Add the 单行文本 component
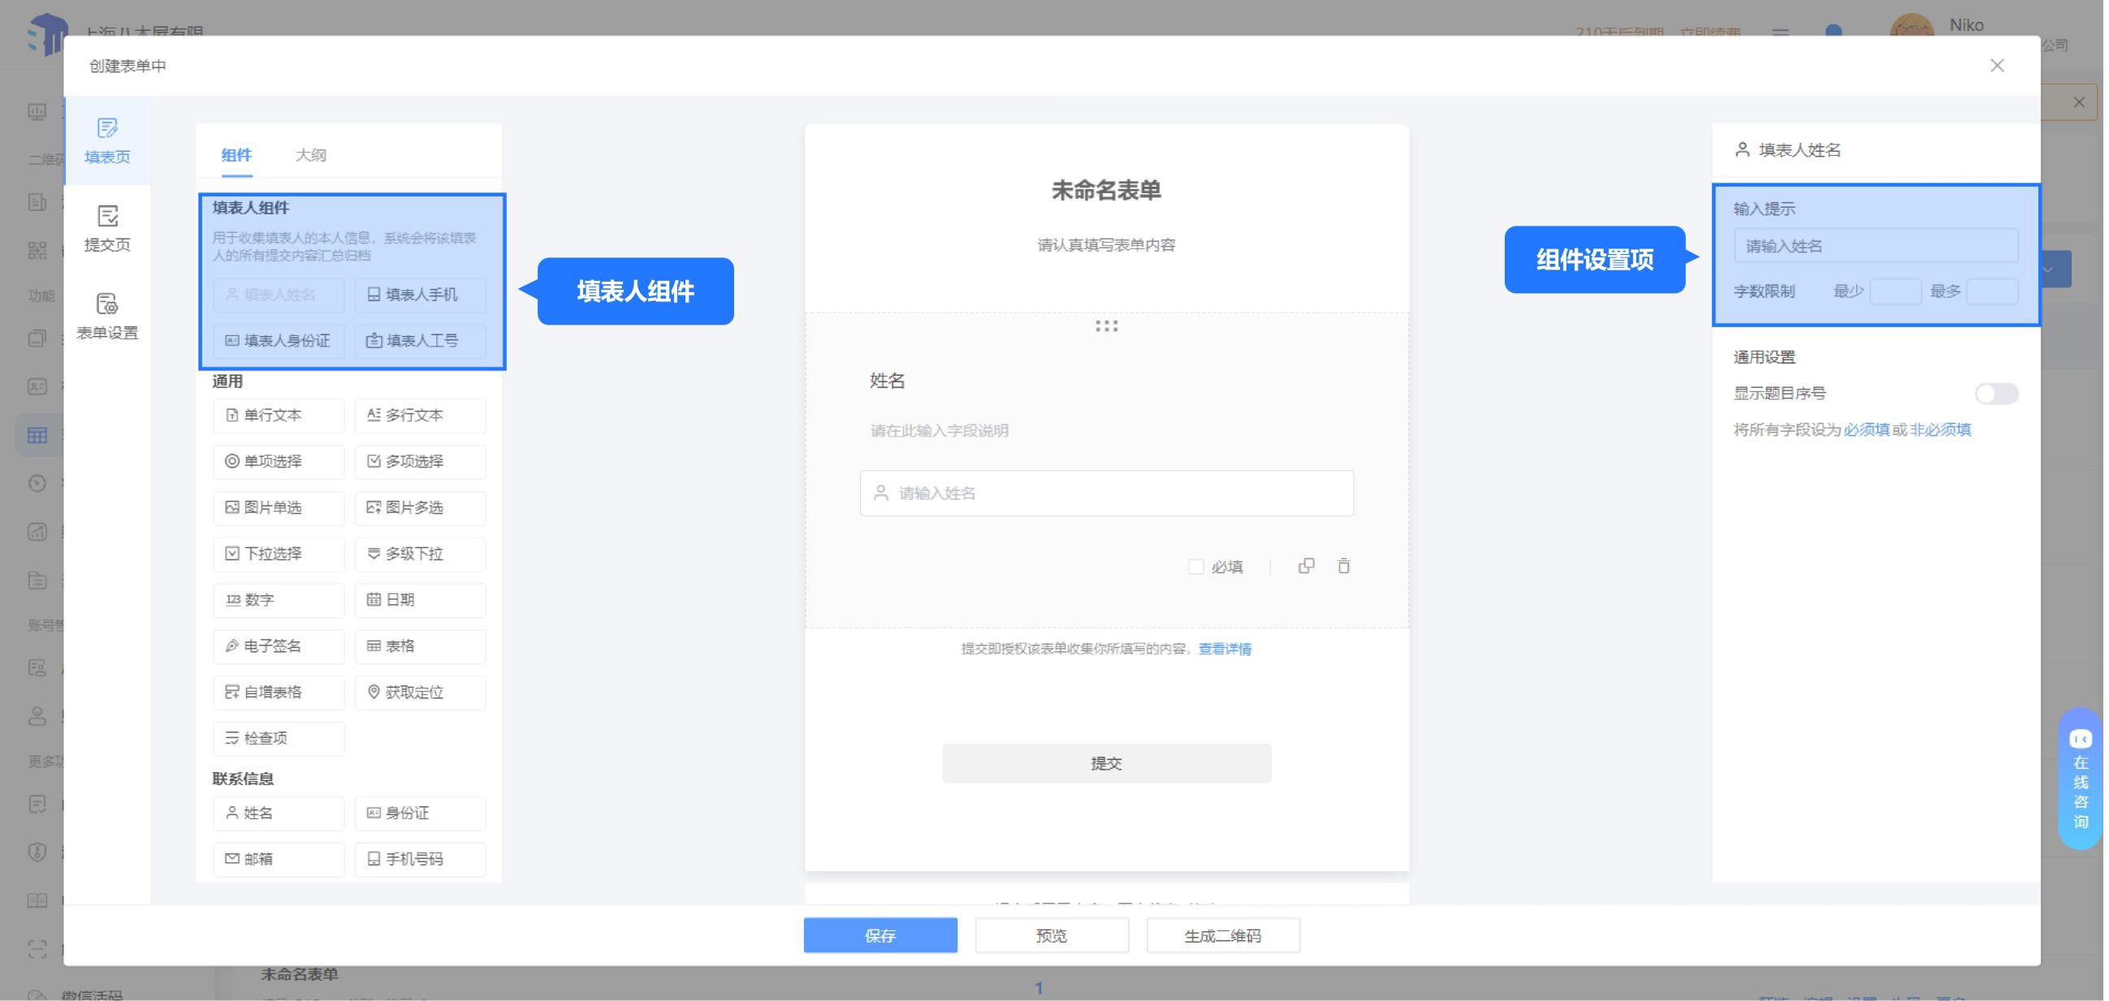Screen dimensions: 2109x1001 click(x=279, y=416)
